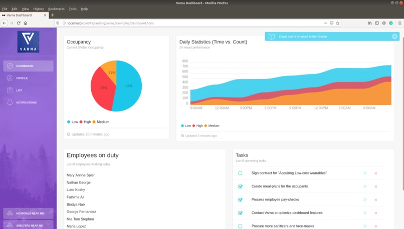Select employee Nathan George
Viewport: 404px width, 229px height.
tap(79, 182)
